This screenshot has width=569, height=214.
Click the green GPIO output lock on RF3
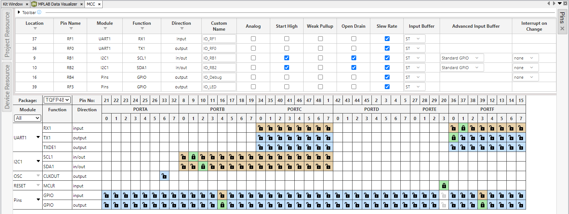pyautogui.click(x=482, y=205)
